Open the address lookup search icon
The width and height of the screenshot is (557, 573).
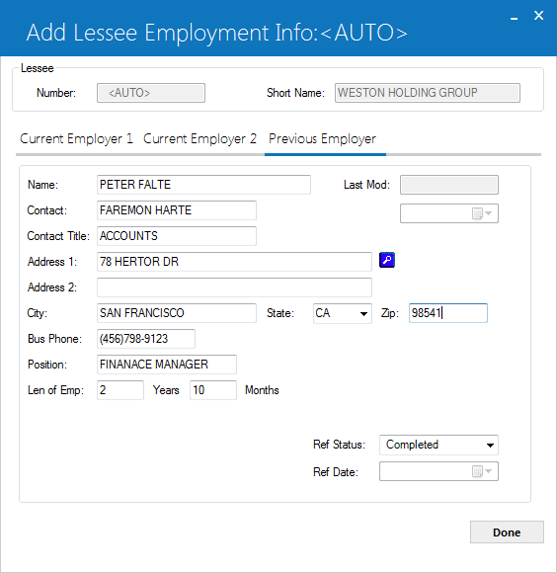(387, 260)
